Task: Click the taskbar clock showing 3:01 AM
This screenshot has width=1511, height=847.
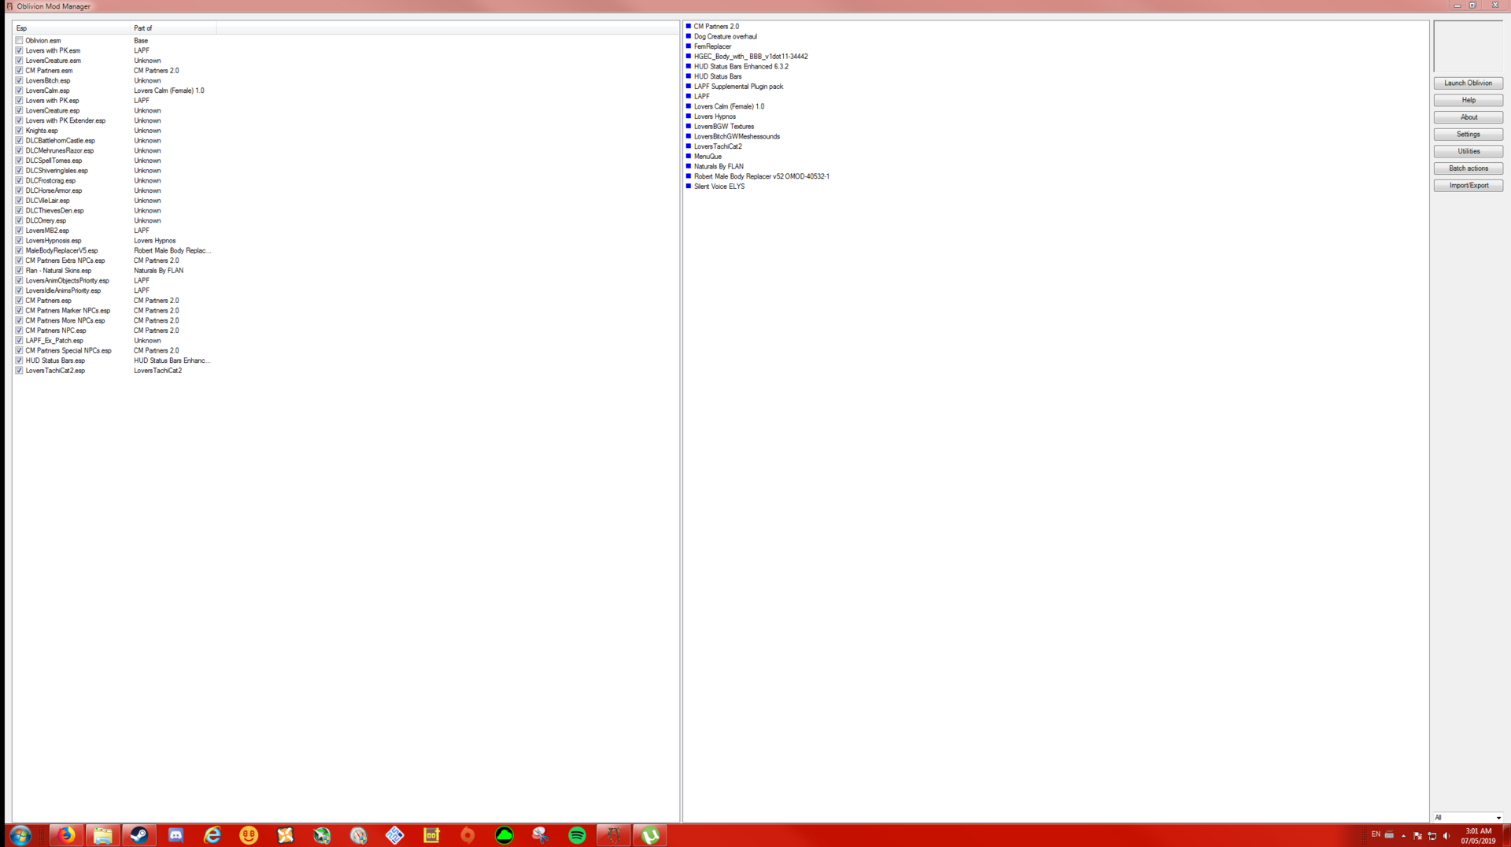Action: [x=1478, y=836]
